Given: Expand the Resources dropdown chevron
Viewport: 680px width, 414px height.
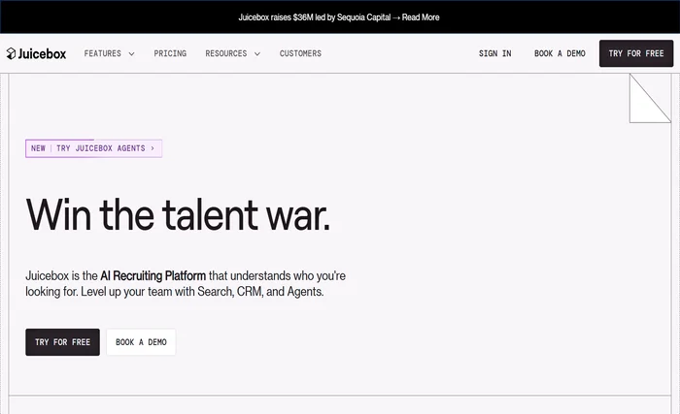Looking at the screenshot, I should [x=257, y=54].
